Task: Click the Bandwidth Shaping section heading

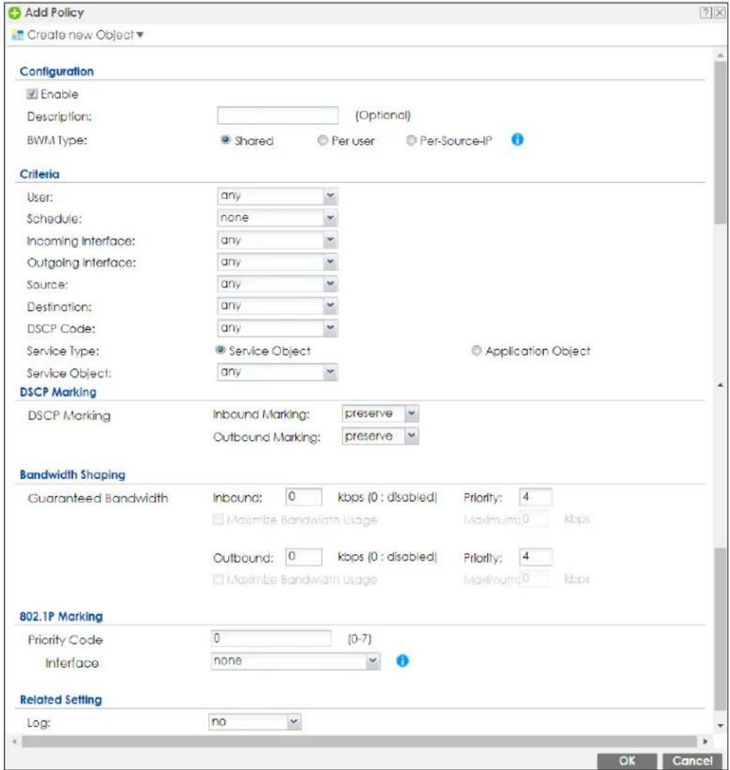Action: click(x=73, y=475)
